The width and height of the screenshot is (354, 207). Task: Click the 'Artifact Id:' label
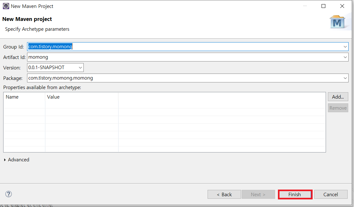(14, 57)
